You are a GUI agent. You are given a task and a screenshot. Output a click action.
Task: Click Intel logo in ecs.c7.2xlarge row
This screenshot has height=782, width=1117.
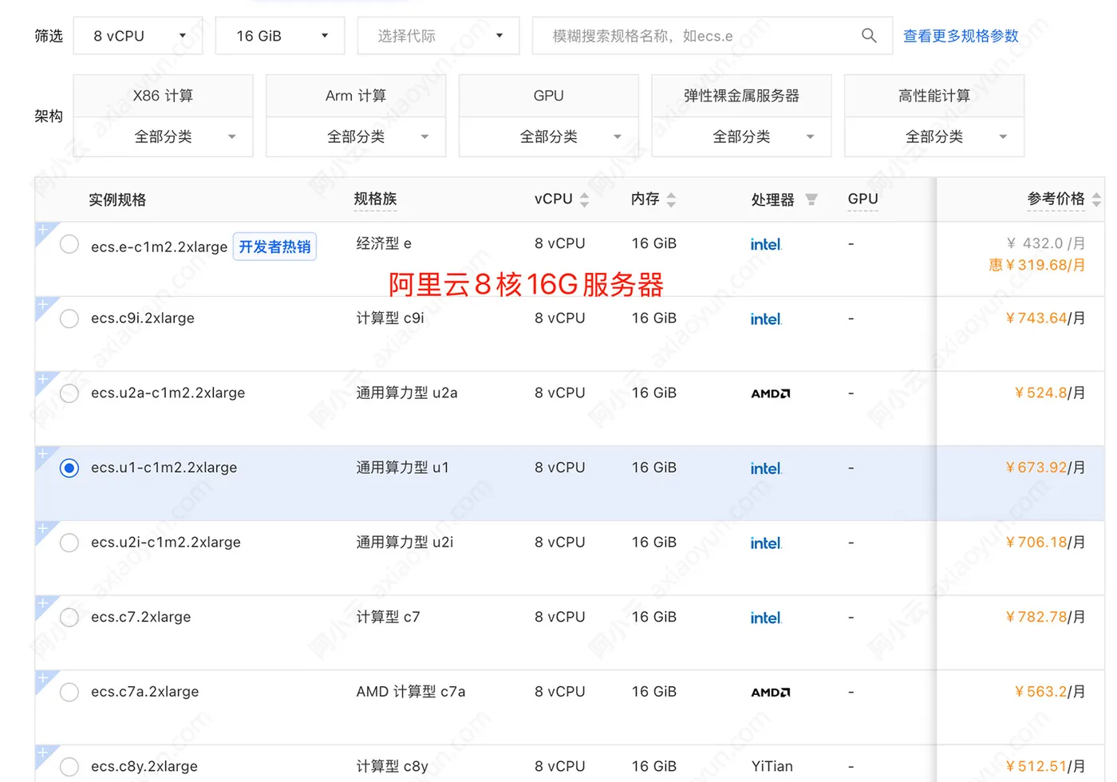pos(766,618)
